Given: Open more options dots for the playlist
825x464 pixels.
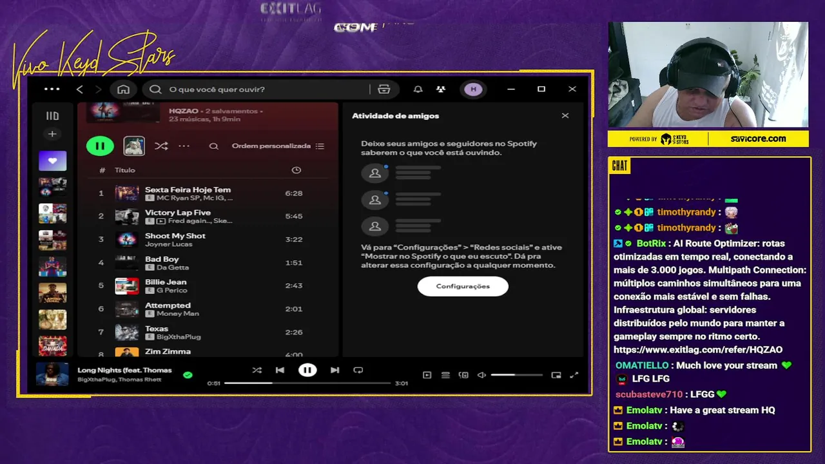Looking at the screenshot, I should (184, 146).
